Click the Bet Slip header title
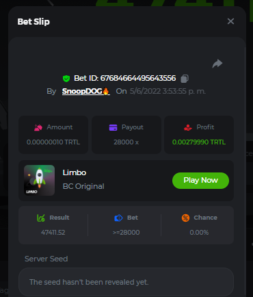This screenshot has width=253, height=297. (x=34, y=22)
